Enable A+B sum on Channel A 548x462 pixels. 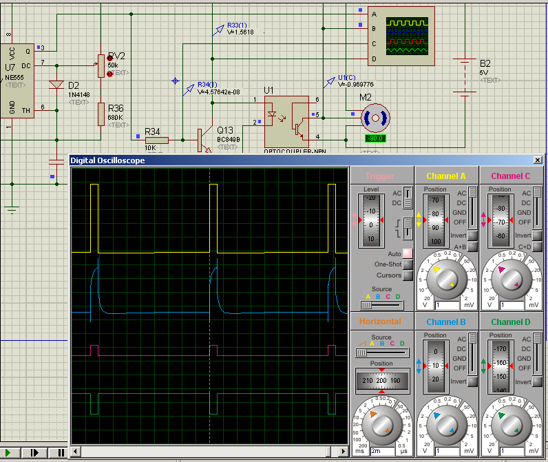tap(472, 246)
